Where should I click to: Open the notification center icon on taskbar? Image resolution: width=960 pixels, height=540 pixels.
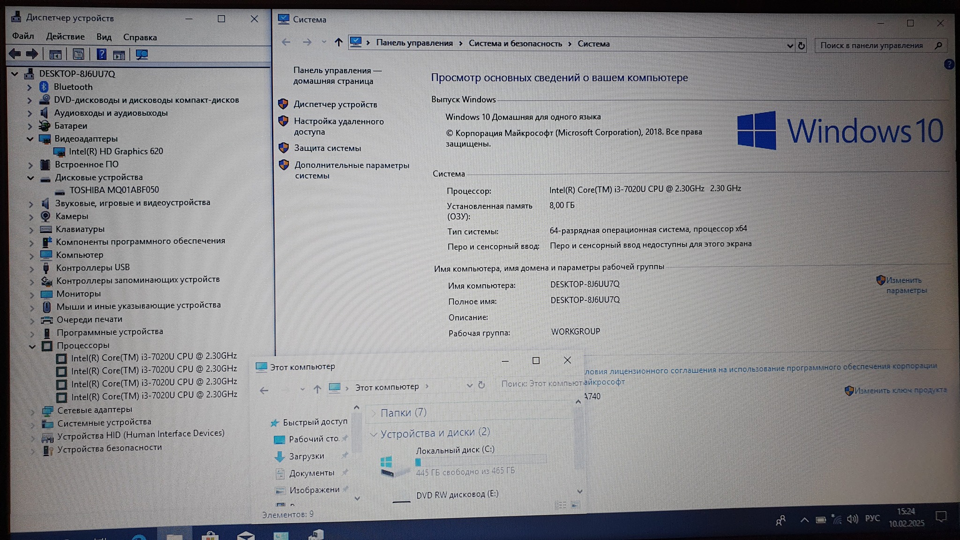coord(940,517)
